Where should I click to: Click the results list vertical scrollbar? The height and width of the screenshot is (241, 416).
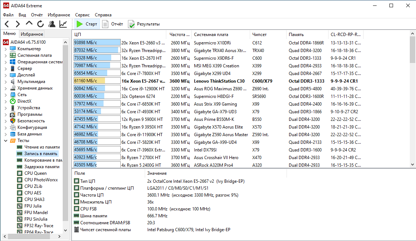pos(412,99)
